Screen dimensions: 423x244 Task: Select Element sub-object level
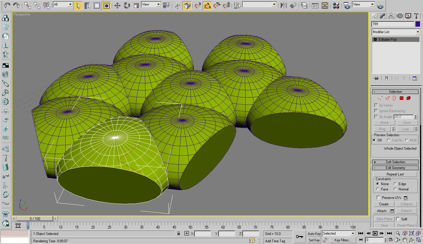pyautogui.click(x=408, y=98)
